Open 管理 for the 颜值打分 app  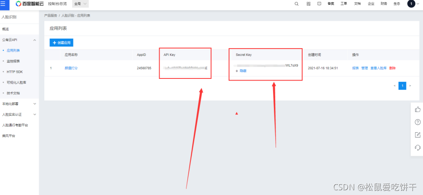click(x=364, y=68)
